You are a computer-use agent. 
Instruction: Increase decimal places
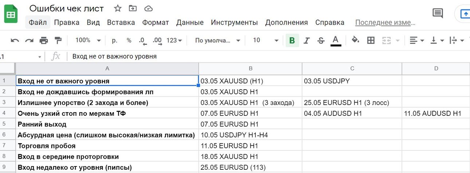[x=157, y=40]
